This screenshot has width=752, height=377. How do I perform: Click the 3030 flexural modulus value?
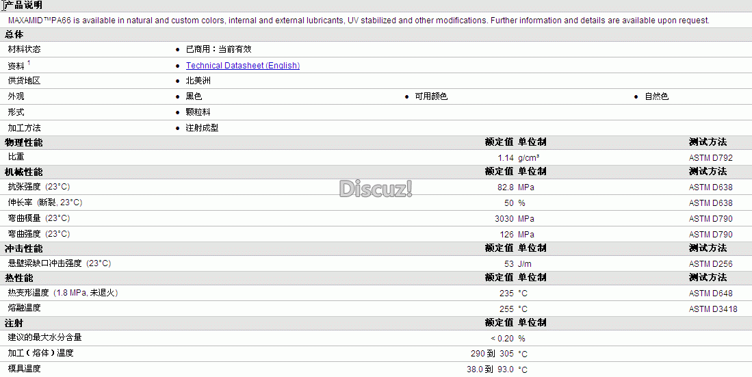pos(504,219)
